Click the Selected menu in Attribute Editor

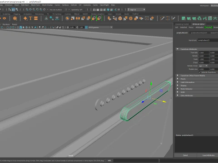tap(183, 27)
